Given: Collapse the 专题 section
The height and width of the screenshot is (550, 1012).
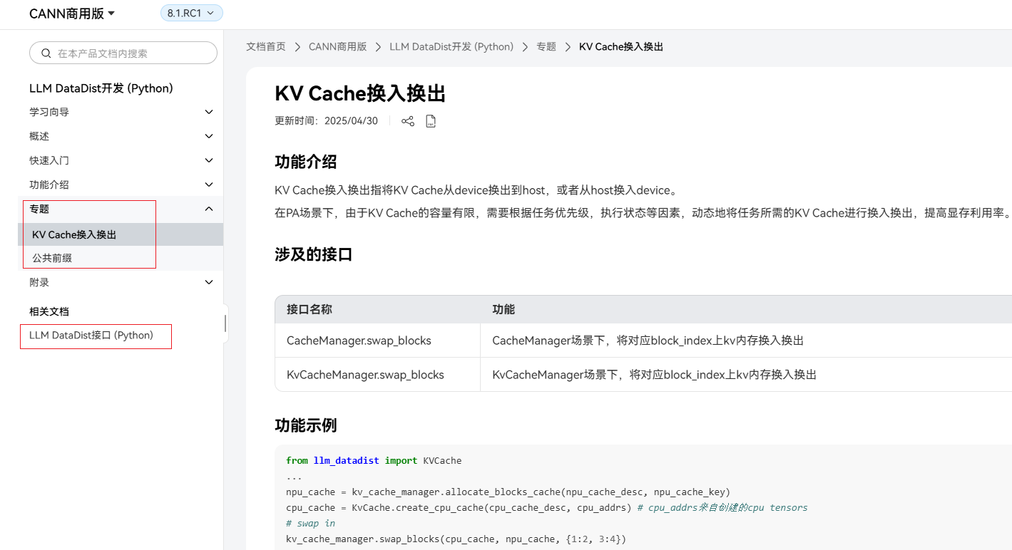Looking at the screenshot, I should coord(209,209).
